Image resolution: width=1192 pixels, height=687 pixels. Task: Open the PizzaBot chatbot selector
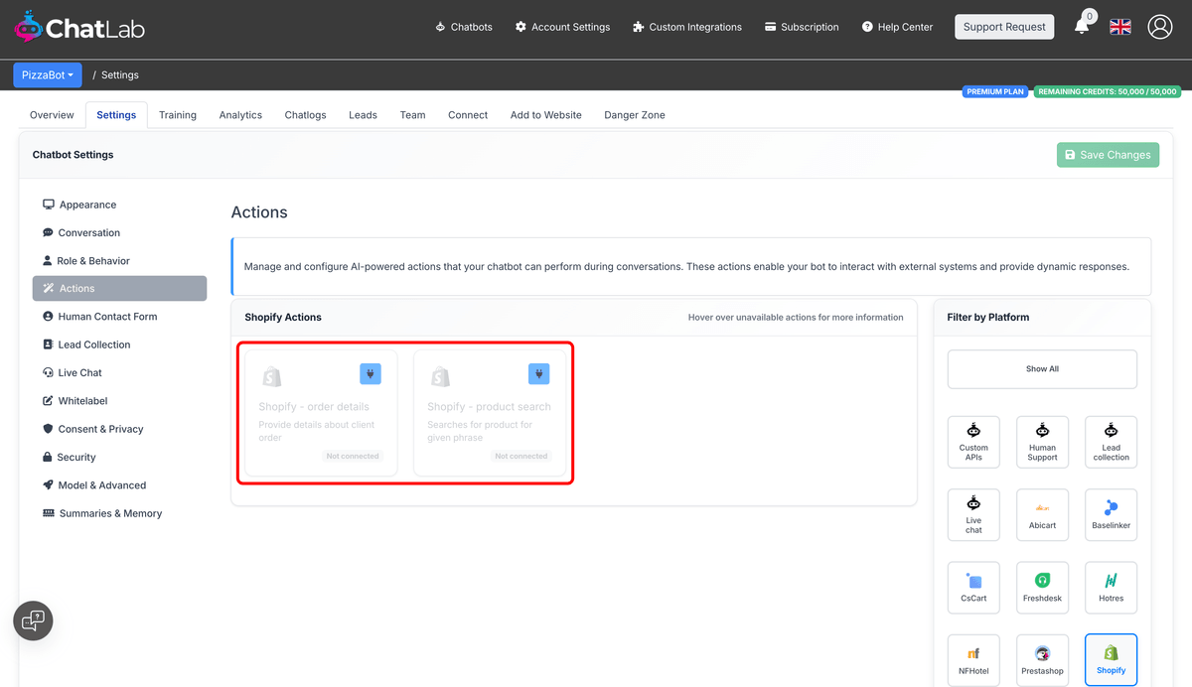click(47, 74)
